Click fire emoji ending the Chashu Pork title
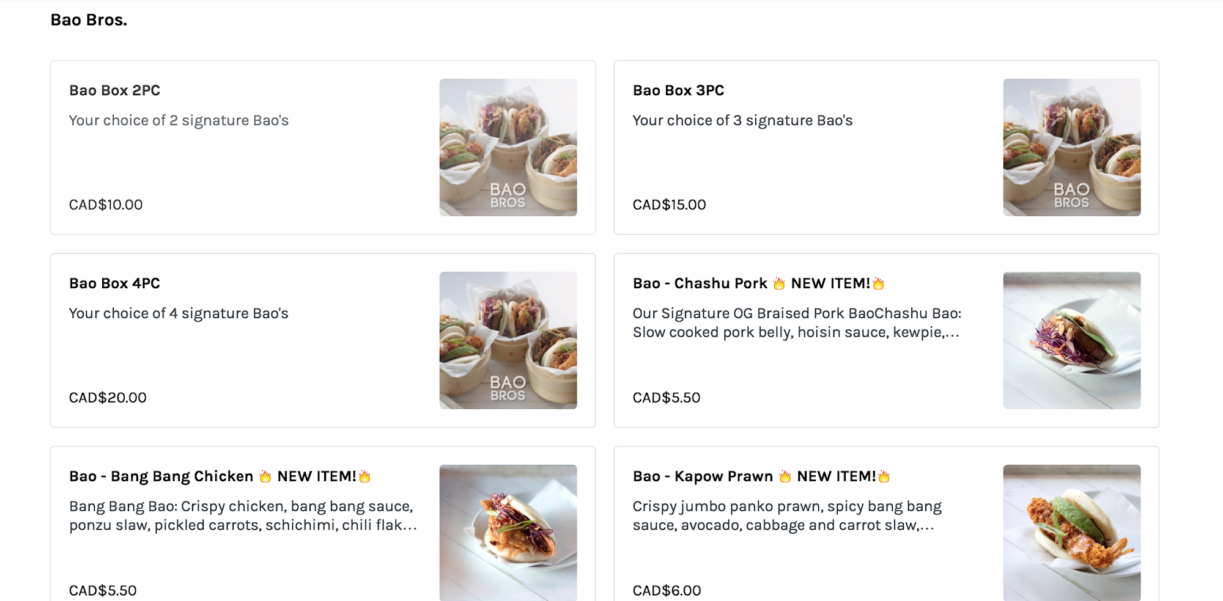This screenshot has width=1223, height=601. (879, 283)
